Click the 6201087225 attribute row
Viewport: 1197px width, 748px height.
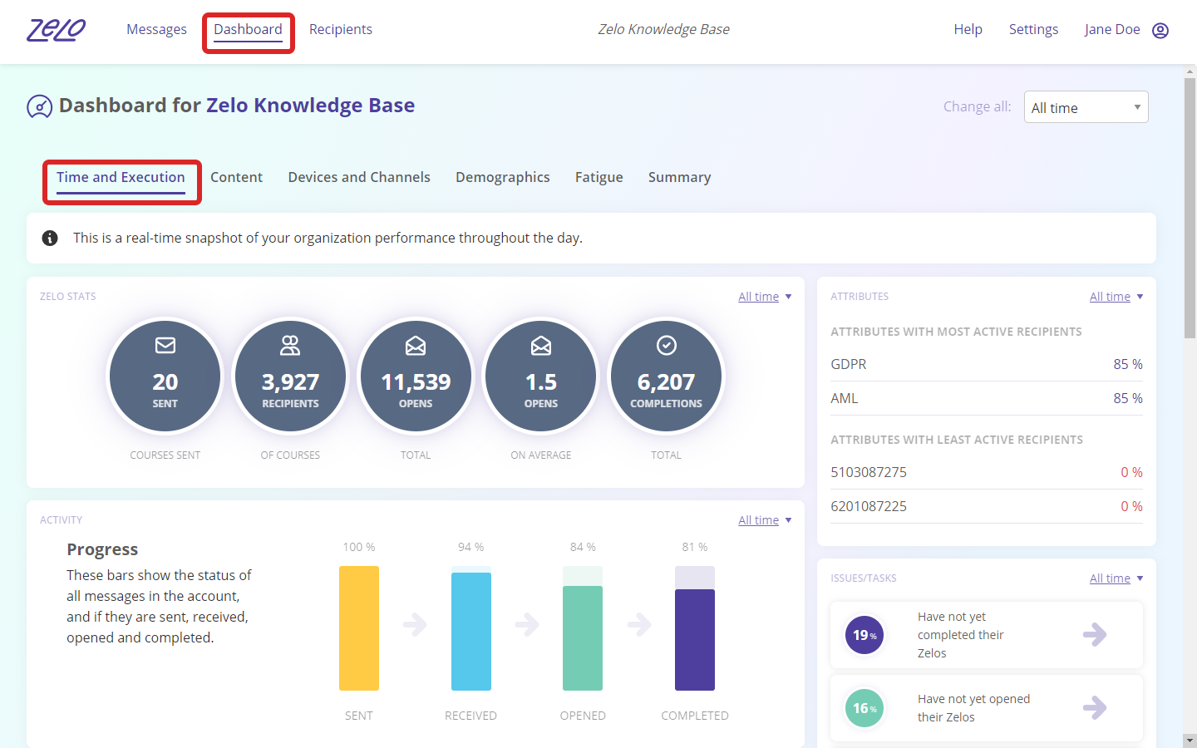(987, 507)
